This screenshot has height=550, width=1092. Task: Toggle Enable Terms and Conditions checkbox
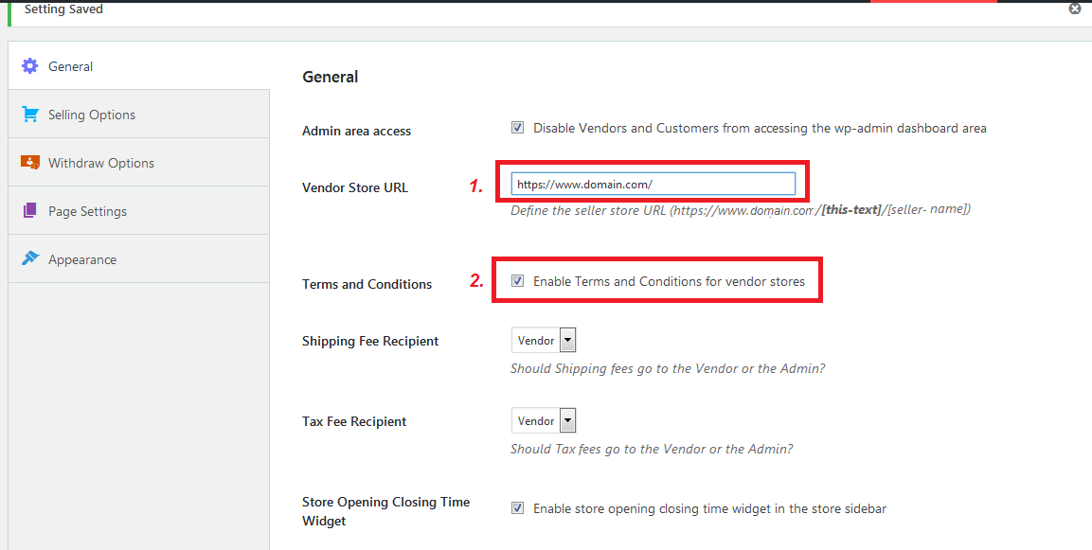(517, 280)
